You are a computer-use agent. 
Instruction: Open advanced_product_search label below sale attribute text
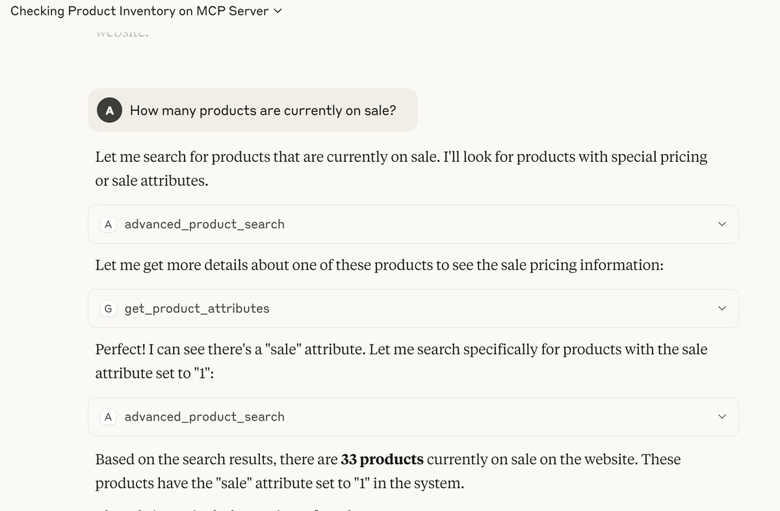204,417
